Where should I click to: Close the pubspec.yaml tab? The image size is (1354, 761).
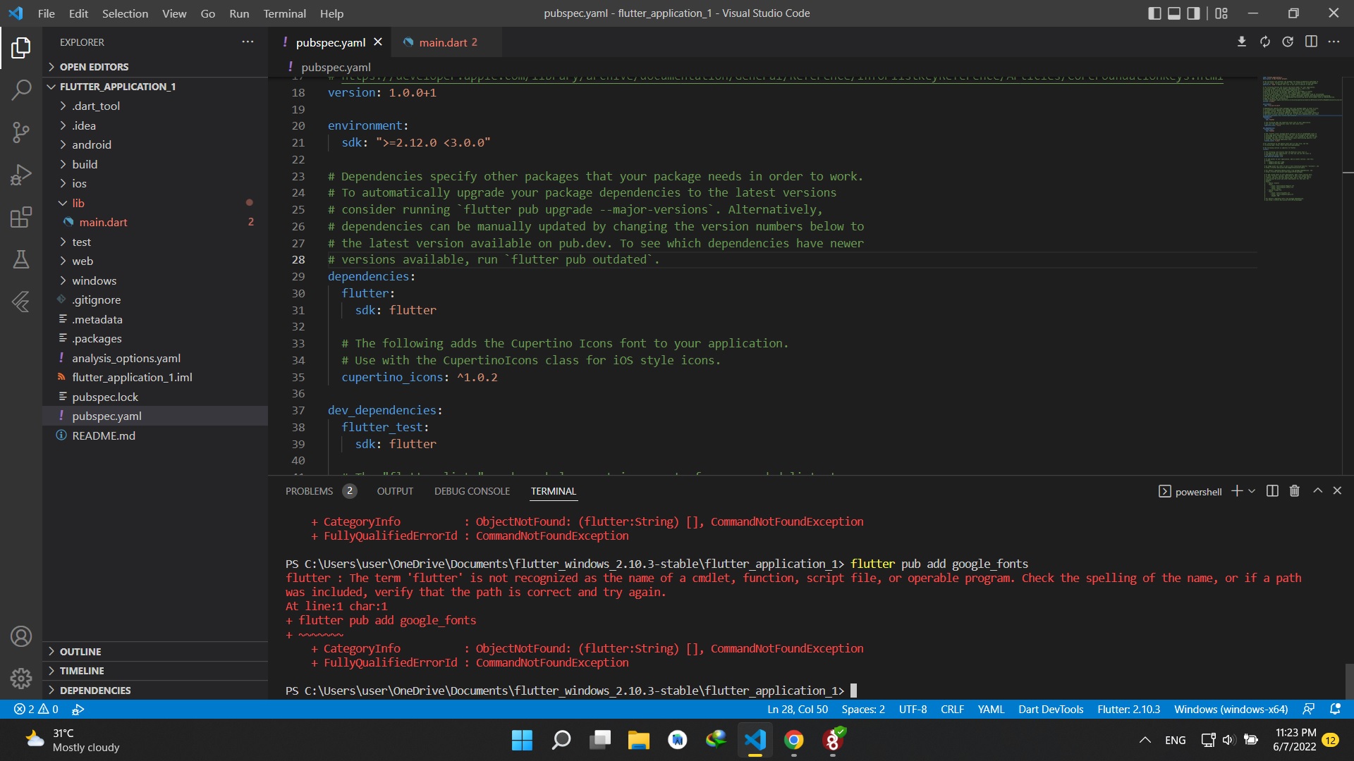pos(378,42)
